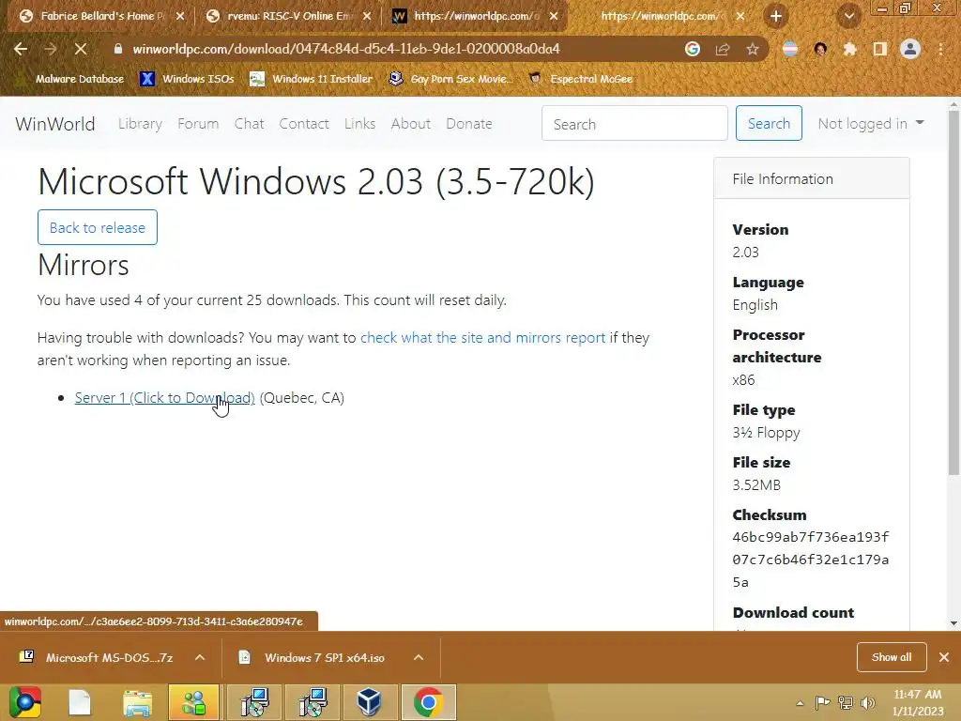Open Chrome three-dot menu
The width and height of the screenshot is (961, 721).
pyautogui.click(x=940, y=49)
